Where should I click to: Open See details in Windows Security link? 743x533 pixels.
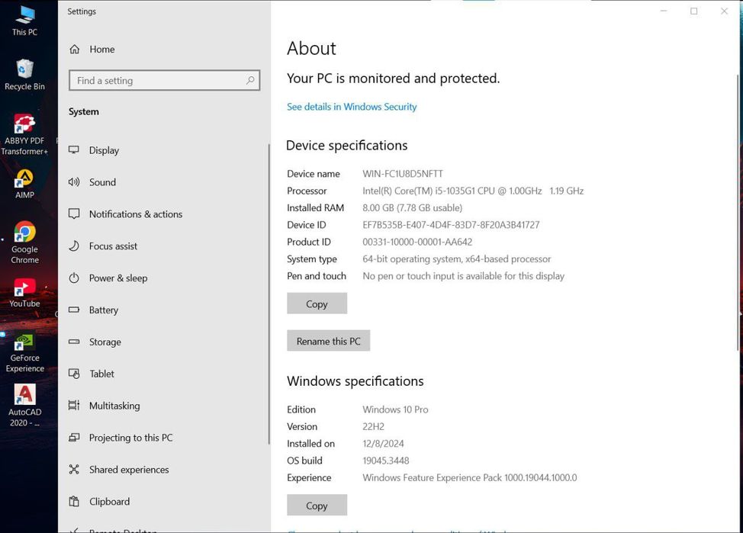click(x=352, y=107)
